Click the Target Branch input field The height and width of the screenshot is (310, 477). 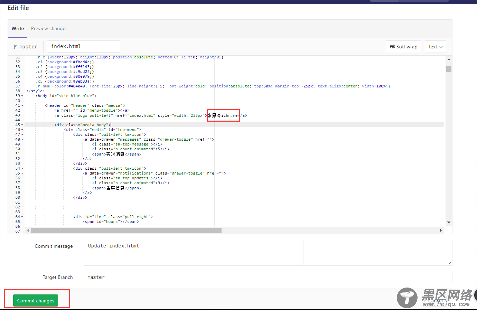(268, 277)
